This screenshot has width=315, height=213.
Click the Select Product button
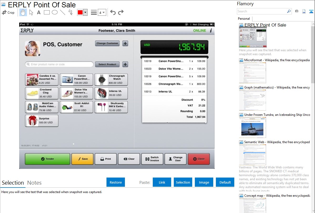107,64
